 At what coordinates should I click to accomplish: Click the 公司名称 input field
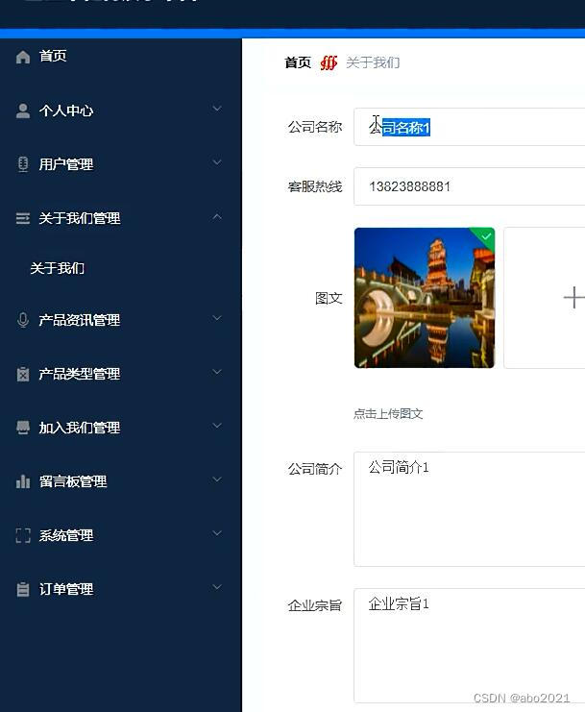[x=470, y=127]
